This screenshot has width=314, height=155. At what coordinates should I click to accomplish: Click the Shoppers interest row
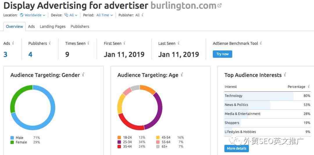(x=267, y=123)
